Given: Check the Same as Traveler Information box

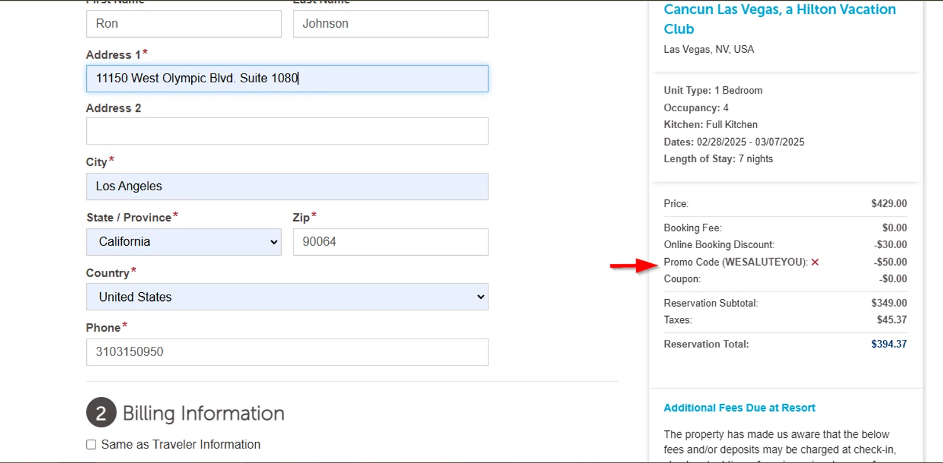Looking at the screenshot, I should coord(91,445).
